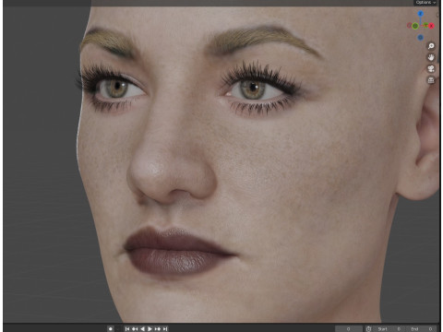
Task: Click the hand pan view icon
Action: coord(431,57)
